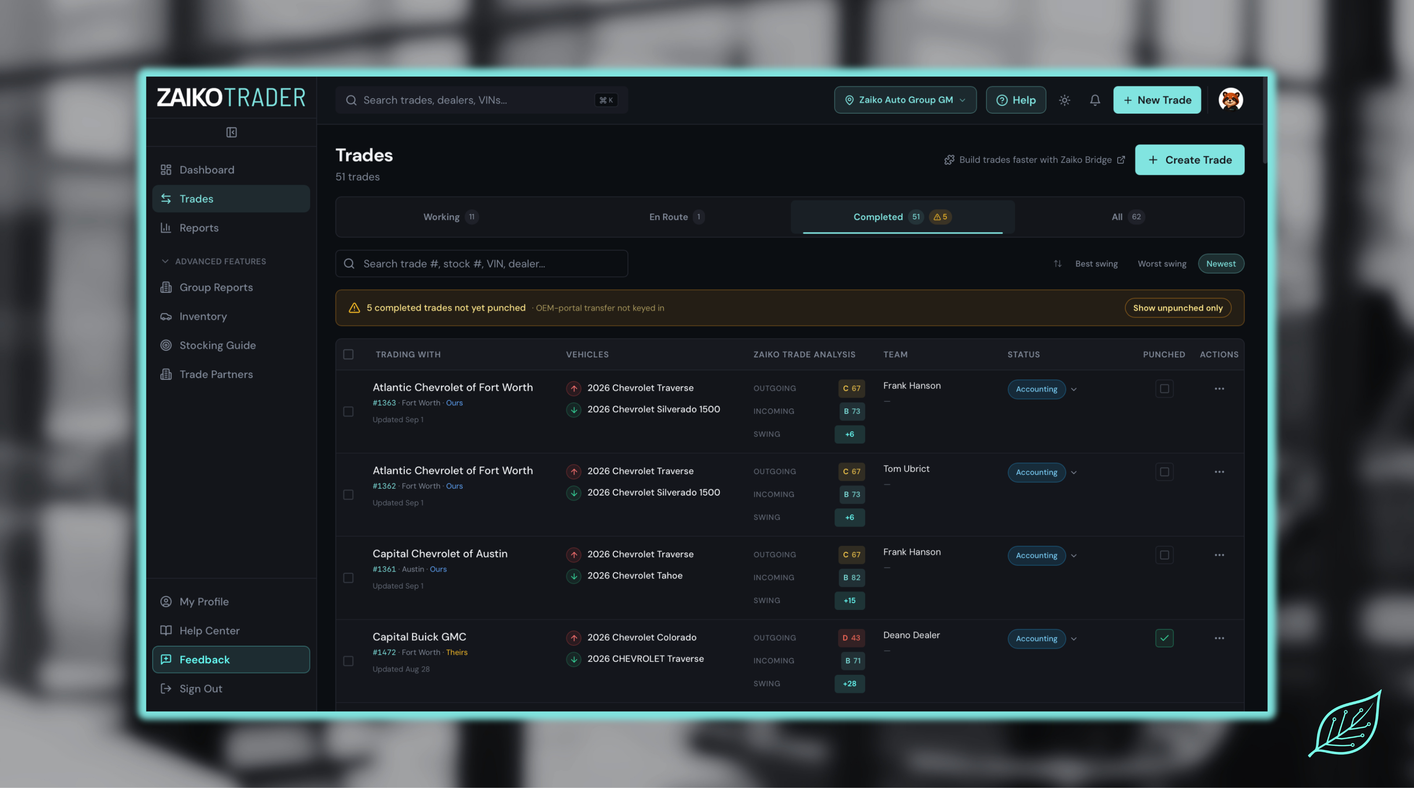Screen dimensions: 1414x788
Task: Click the Create Trade button
Action: pos(1190,160)
